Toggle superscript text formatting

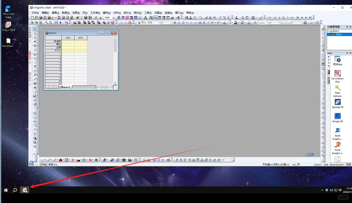[187, 23]
